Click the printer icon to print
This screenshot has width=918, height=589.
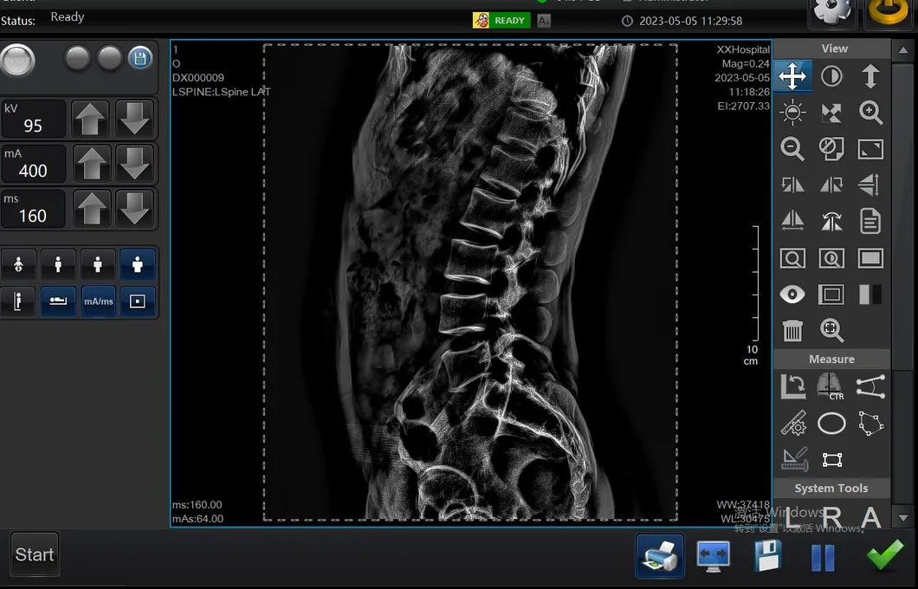pyautogui.click(x=659, y=555)
